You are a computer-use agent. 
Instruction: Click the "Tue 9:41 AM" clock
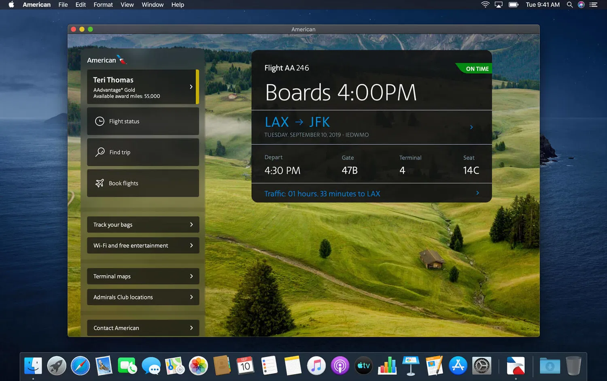pos(543,5)
